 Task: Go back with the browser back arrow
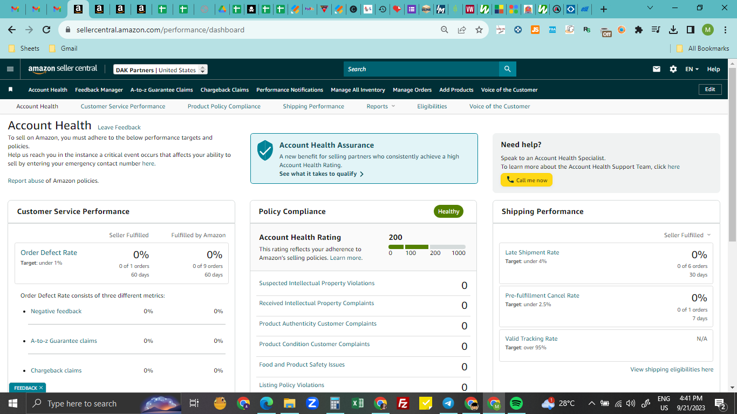pyautogui.click(x=12, y=30)
